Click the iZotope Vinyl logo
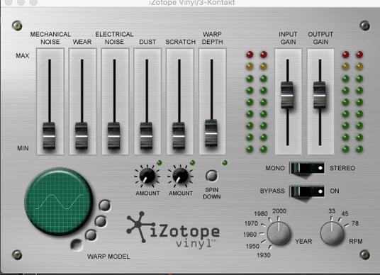Screen dimensions: 380x275 coord(173,231)
